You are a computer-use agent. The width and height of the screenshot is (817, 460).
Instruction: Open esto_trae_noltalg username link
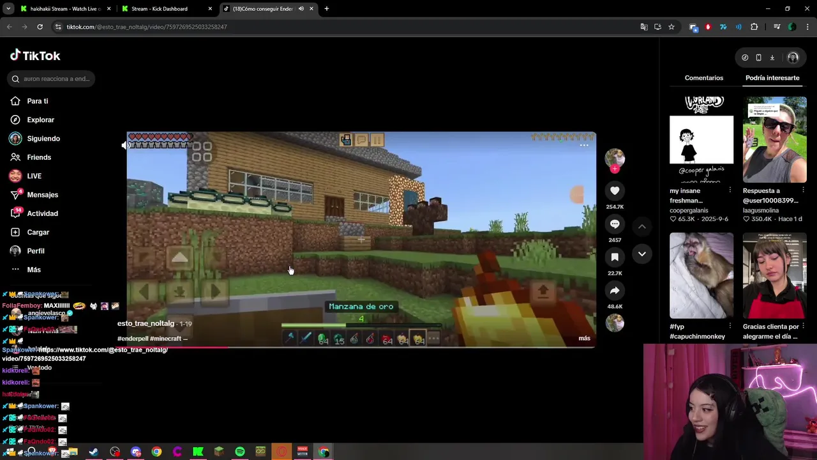pos(146,323)
